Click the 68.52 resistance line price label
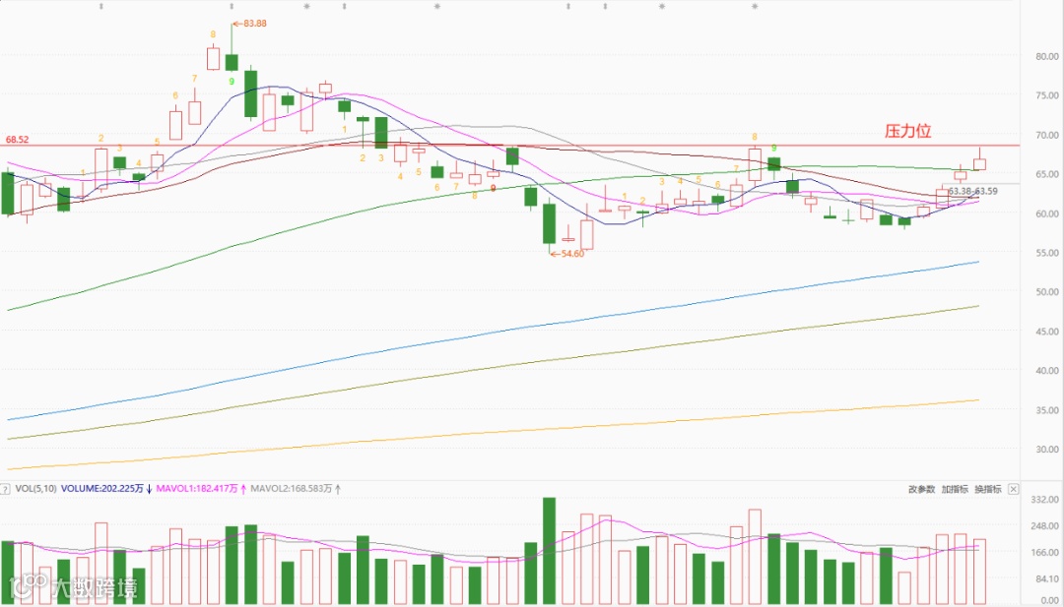Image resolution: width=1064 pixels, height=607 pixels. click(18, 140)
